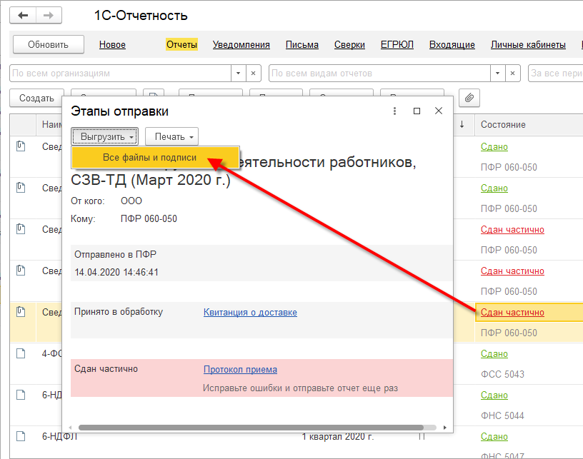Viewport: 583px width, 459px height.
Task: Click the ФСС 5043 recipient text
Action: (502, 374)
